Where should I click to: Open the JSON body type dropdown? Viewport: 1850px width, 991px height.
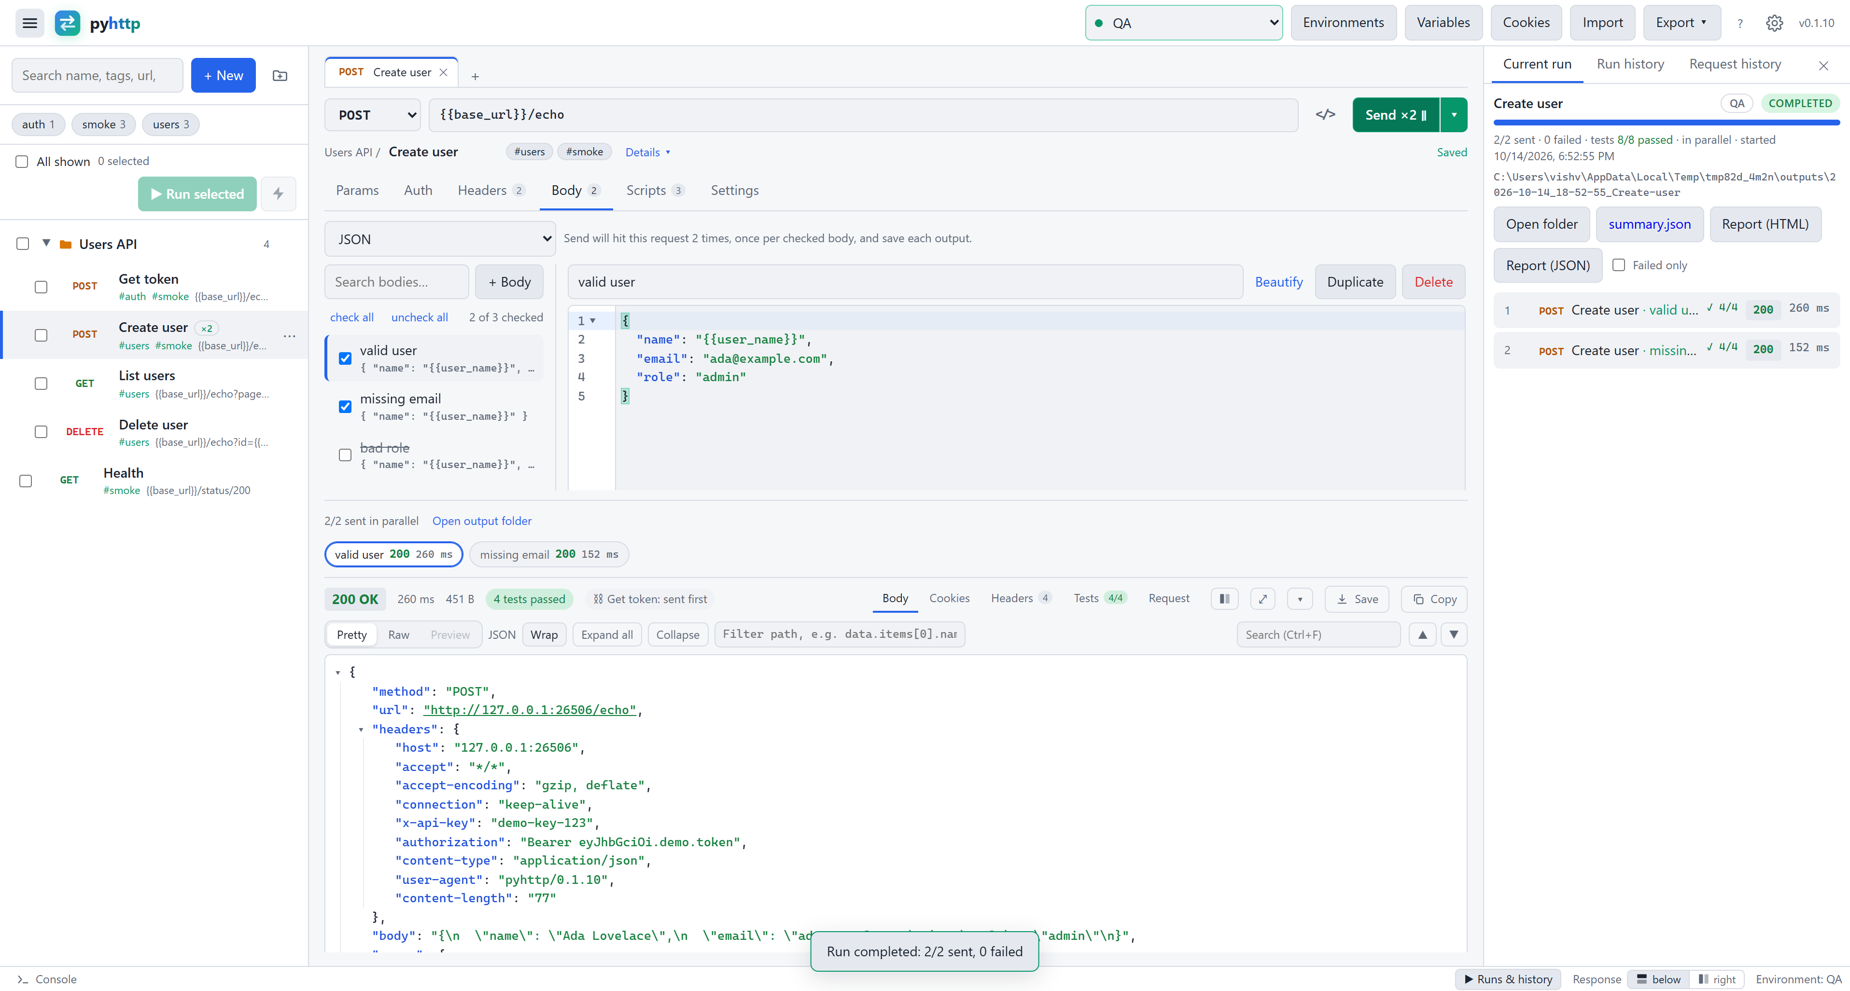pyautogui.click(x=439, y=239)
